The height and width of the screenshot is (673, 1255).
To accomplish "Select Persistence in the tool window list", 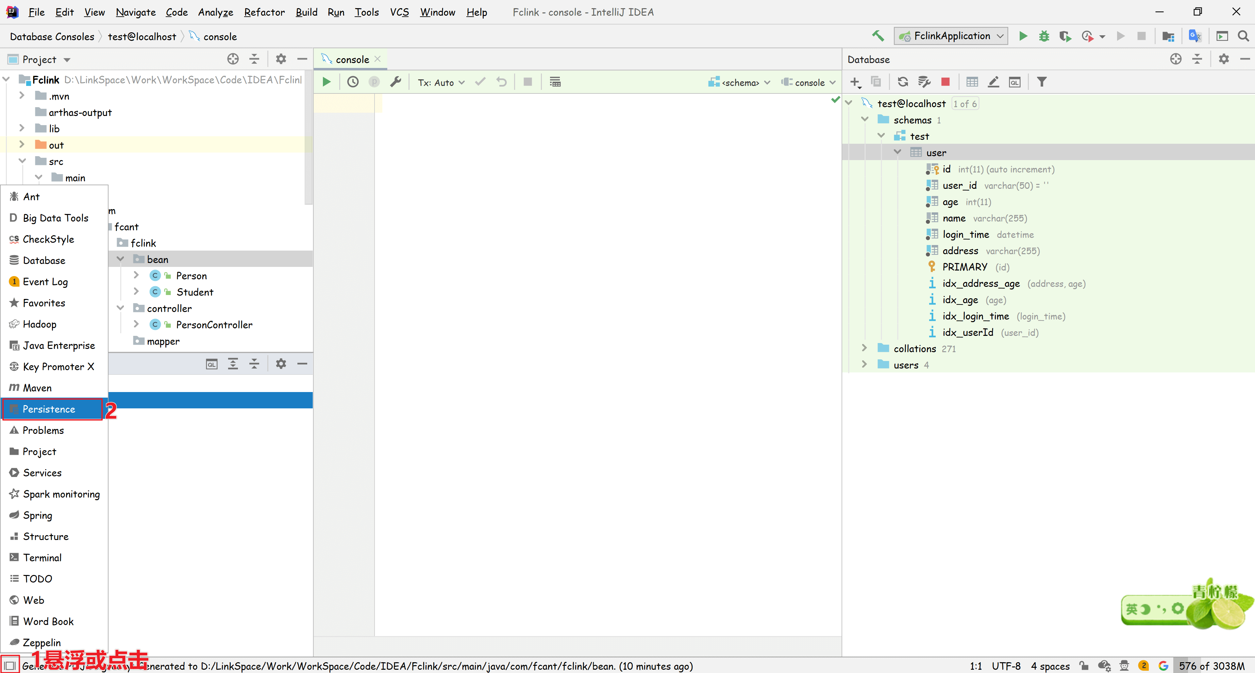I will (49, 409).
